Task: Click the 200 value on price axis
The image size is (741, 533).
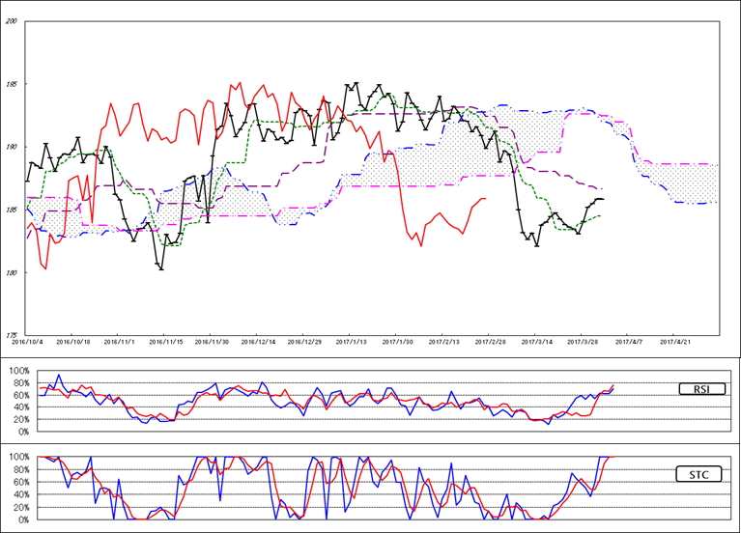Action: click(12, 21)
